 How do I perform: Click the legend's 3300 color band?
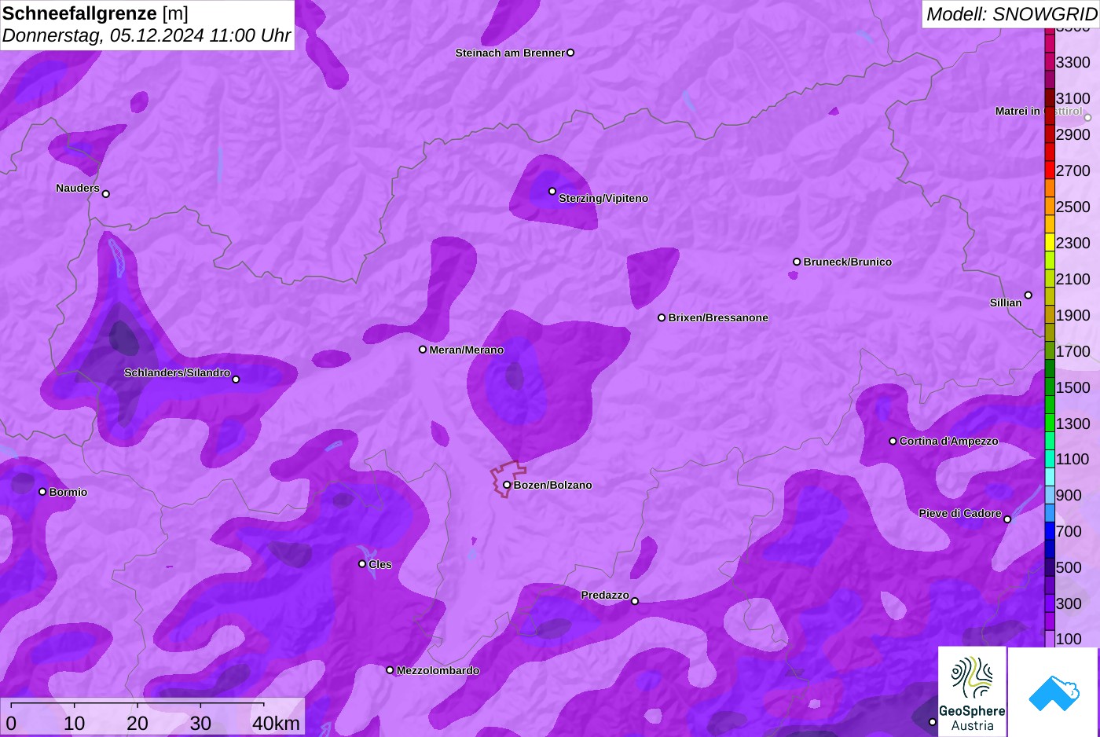click(1050, 62)
